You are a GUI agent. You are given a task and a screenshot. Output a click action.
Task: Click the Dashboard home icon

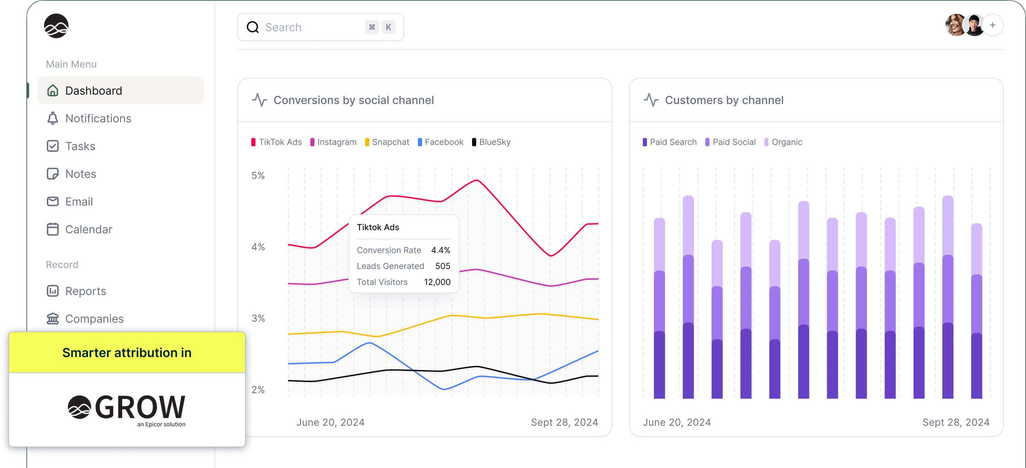[x=52, y=91]
